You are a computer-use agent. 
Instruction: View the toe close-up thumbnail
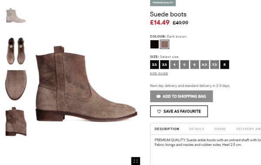(16, 85)
